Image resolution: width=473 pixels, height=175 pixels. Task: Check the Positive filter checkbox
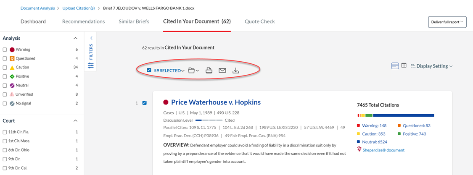[5, 76]
